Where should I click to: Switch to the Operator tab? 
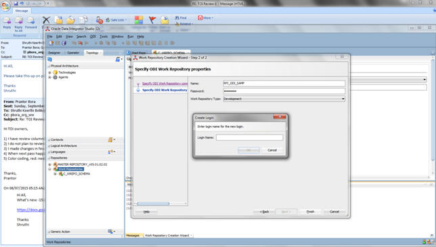[73, 53]
